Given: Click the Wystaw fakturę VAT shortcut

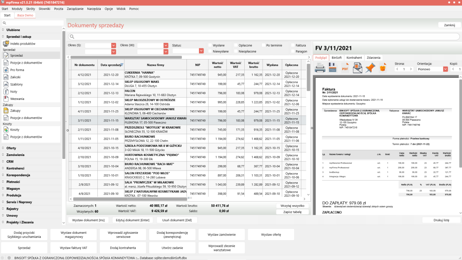Looking at the screenshot, I should tap(74, 248).
